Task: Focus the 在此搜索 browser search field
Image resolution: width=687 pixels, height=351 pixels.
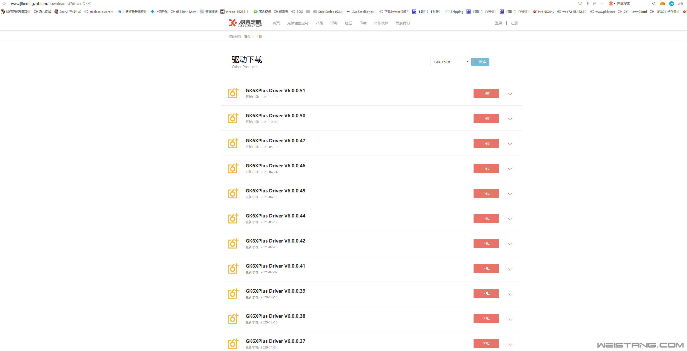Action: (x=633, y=4)
